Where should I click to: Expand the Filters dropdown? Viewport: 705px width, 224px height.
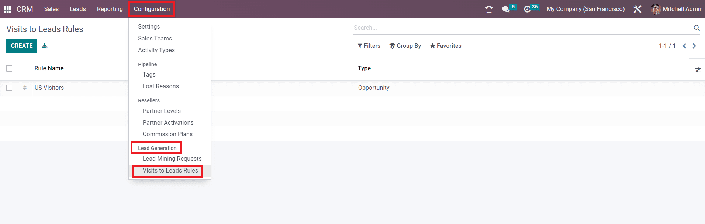(x=369, y=46)
